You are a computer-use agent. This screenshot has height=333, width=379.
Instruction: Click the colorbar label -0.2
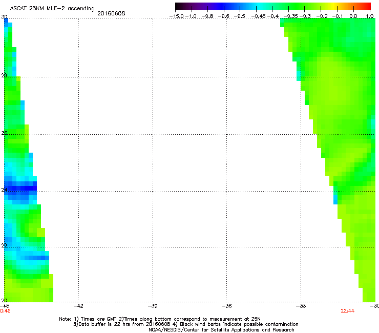[x=322, y=16]
